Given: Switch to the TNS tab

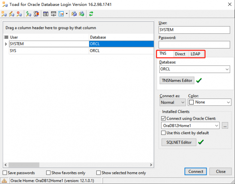Looking at the screenshot, I should 163,53.
